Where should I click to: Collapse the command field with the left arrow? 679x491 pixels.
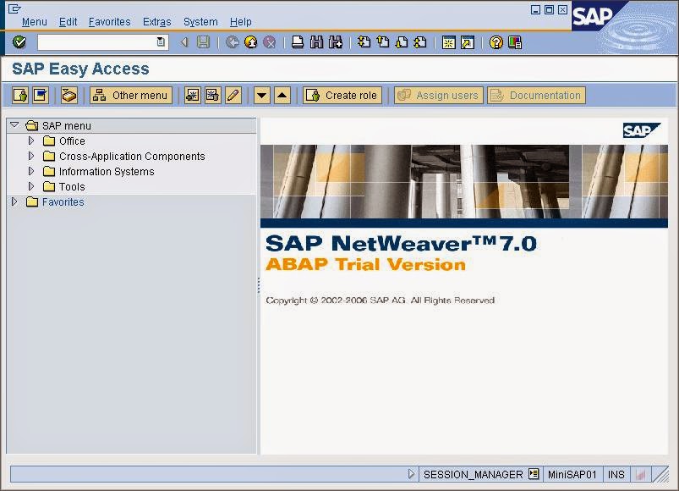184,42
